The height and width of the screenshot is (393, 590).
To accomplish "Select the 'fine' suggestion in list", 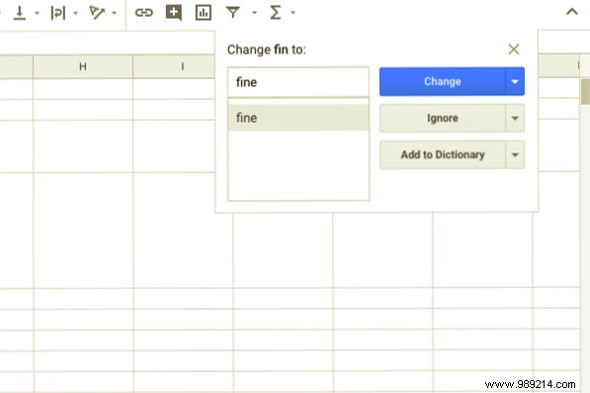I will [298, 118].
